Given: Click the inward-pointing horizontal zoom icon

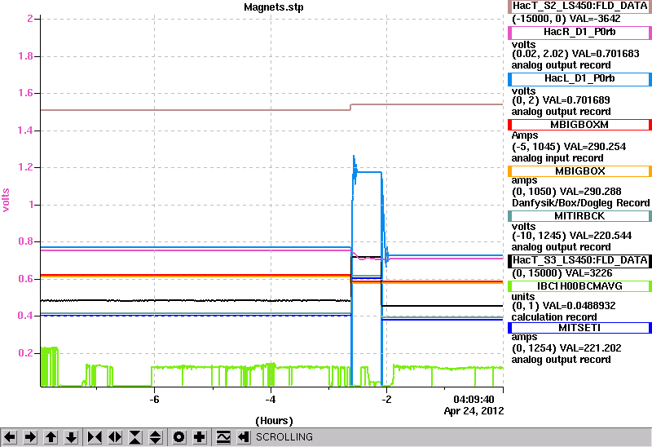Looking at the screenshot, I should 95,437.
